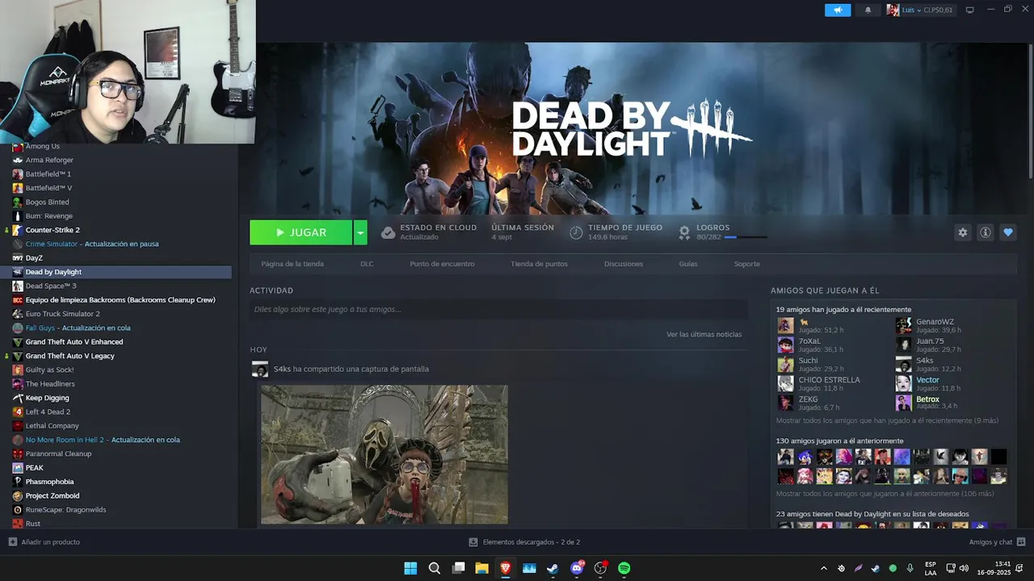Open the Discusiones tab
Viewport: 1034px width, 581px height.
624,264
